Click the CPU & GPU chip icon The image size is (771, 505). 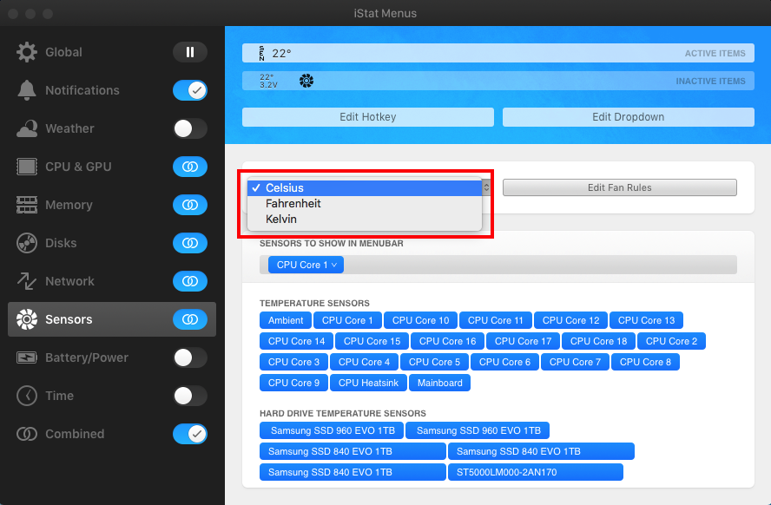[27, 167]
